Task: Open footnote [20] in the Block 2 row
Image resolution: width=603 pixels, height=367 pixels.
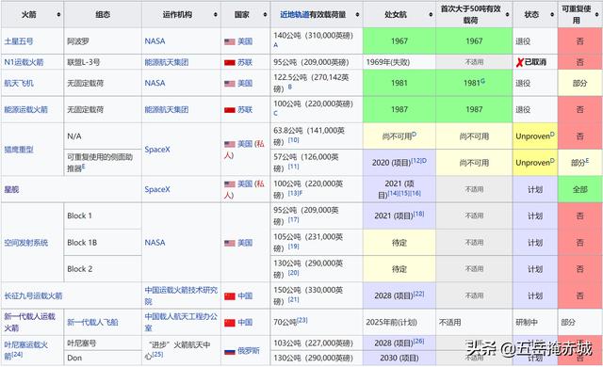Action: pos(293,273)
